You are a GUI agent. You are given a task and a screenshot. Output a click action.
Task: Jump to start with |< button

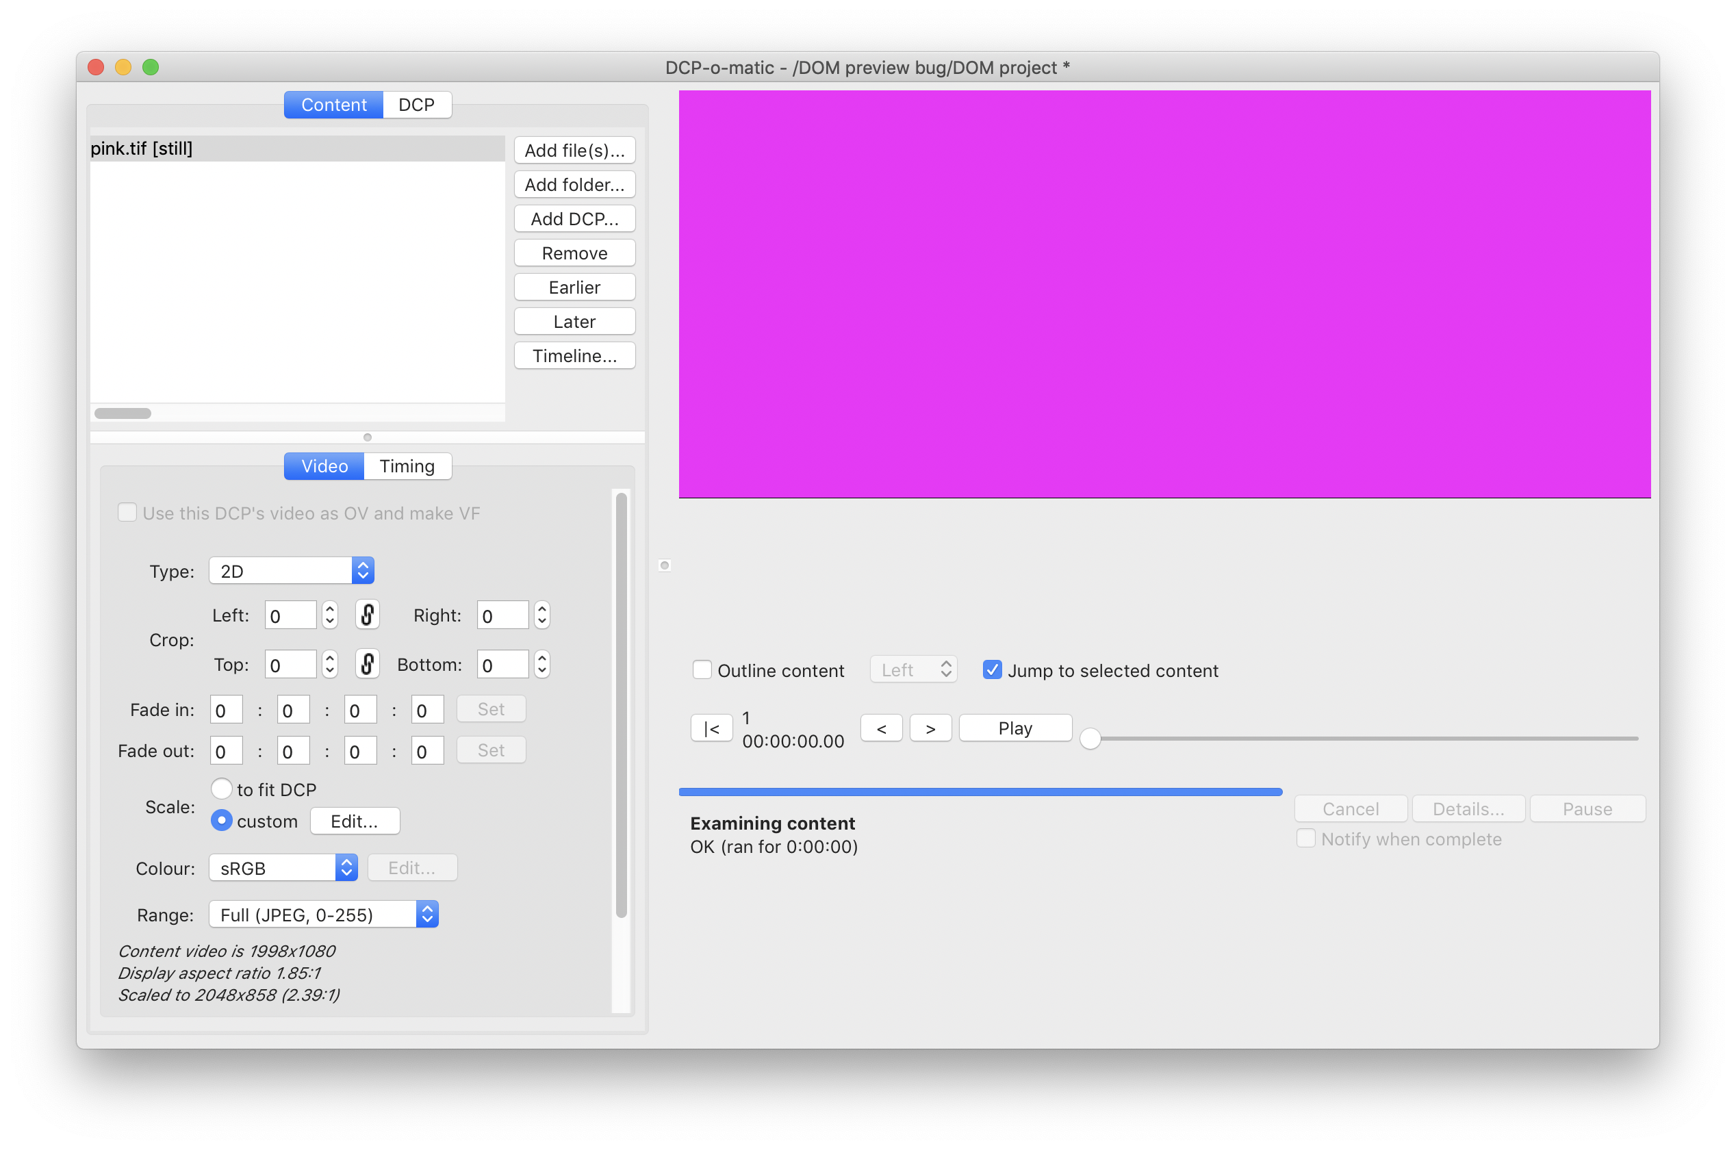[711, 728]
